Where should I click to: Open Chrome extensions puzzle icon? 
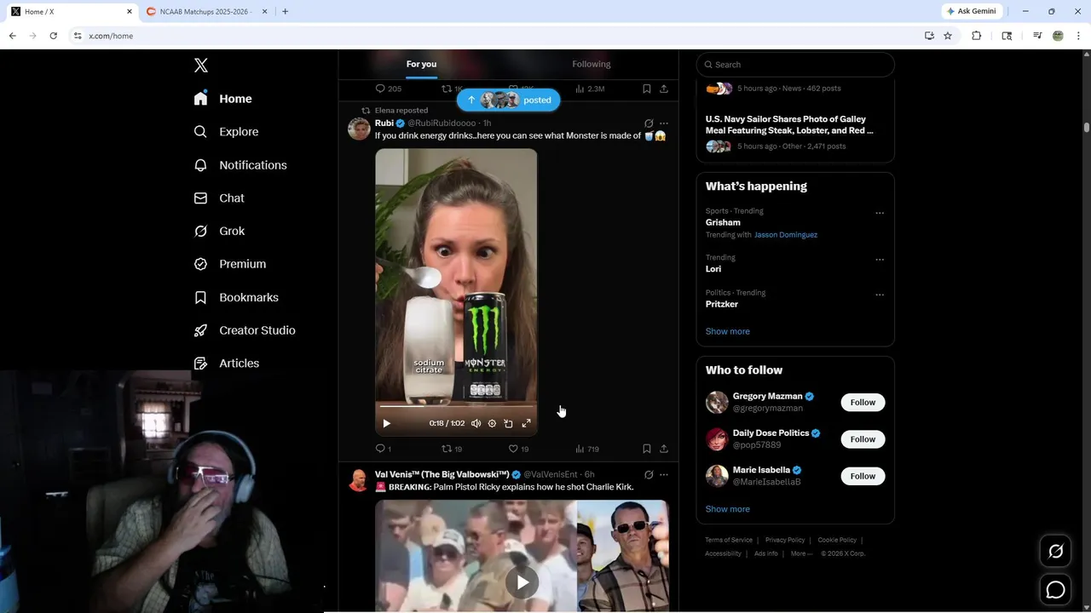click(977, 36)
